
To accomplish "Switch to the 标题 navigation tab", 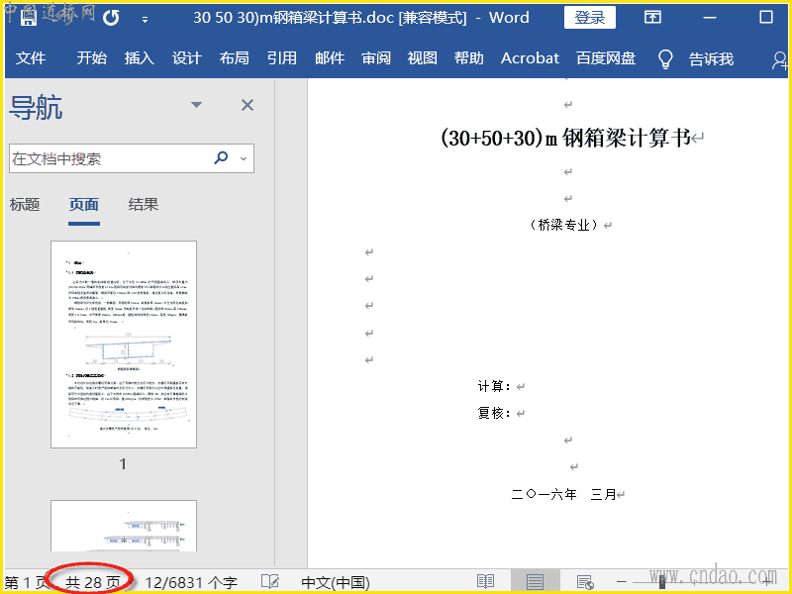I will pos(24,204).
